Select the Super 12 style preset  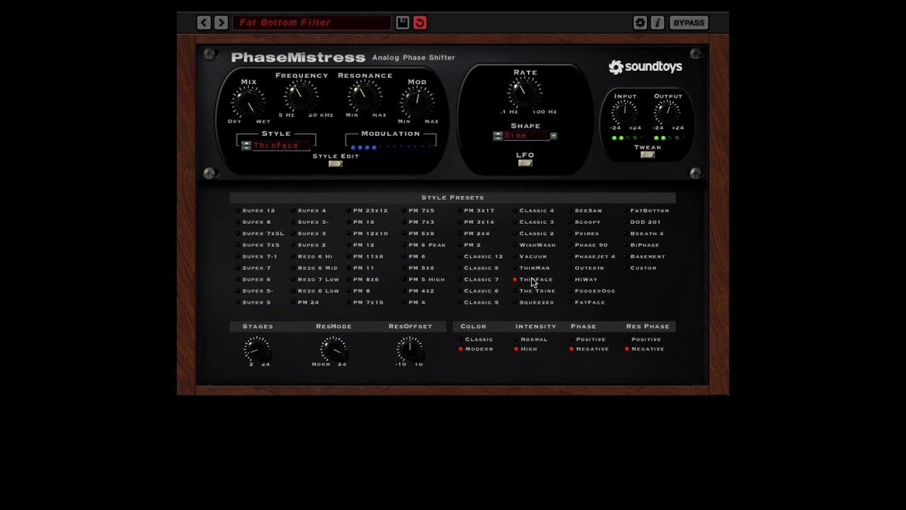tap(256, 210)
